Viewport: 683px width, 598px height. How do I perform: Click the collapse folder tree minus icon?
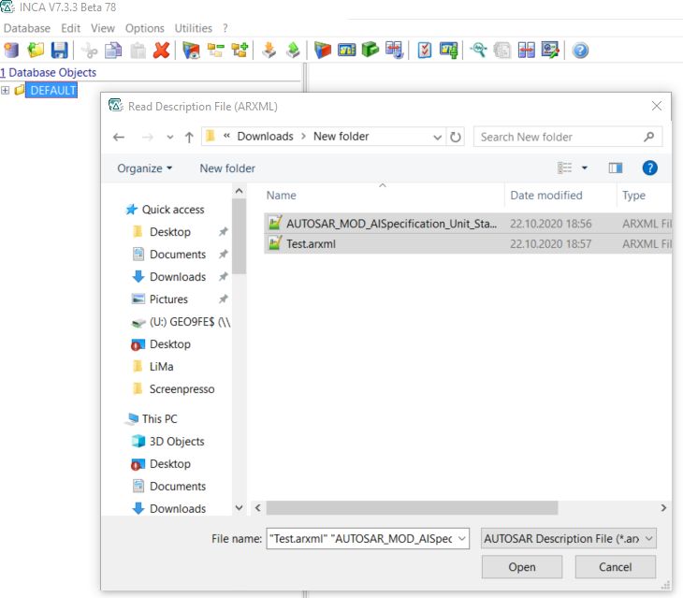pos(215,51)
